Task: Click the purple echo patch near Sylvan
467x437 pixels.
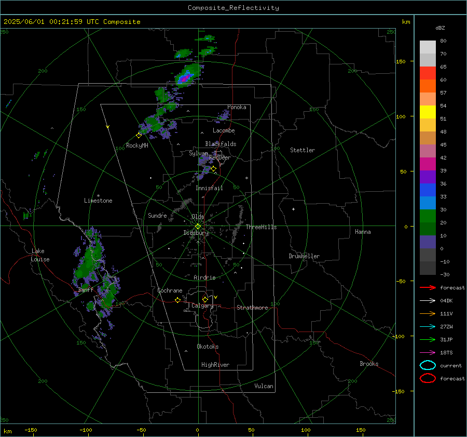Action: coord(205,164)
